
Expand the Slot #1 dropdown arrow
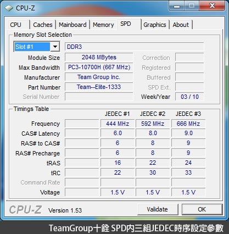point(55,47)
